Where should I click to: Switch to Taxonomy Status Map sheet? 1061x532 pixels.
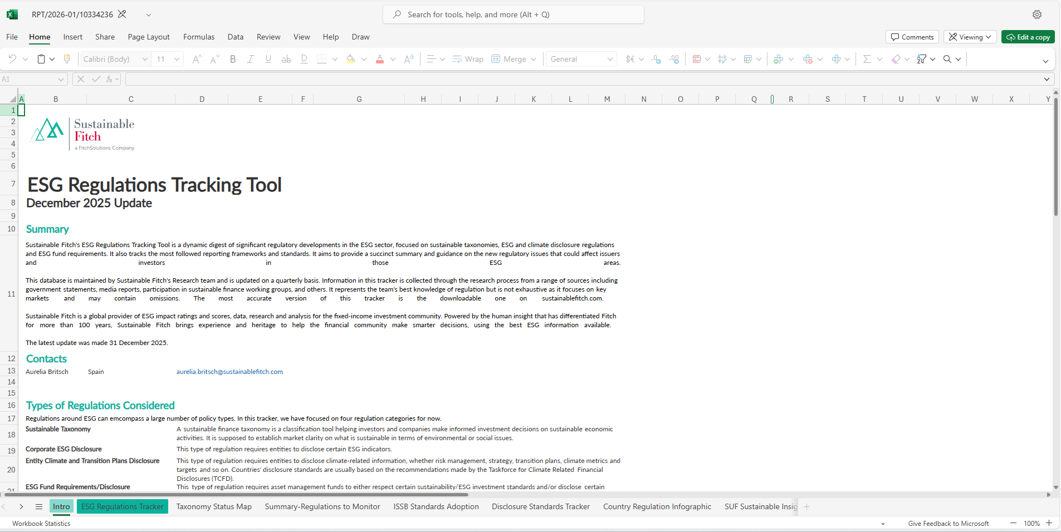[214, 506]
